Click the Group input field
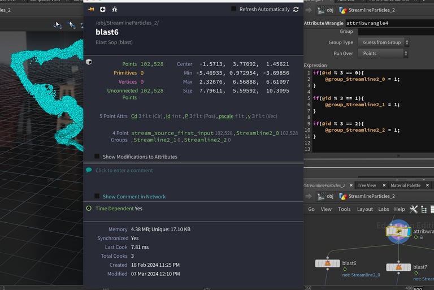 click(x=396, y=32)
